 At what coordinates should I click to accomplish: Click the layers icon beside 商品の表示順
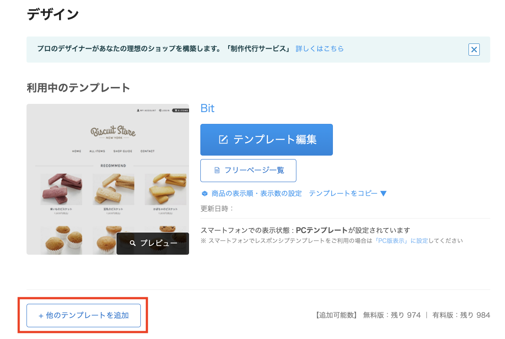click(x=205, y=193)
